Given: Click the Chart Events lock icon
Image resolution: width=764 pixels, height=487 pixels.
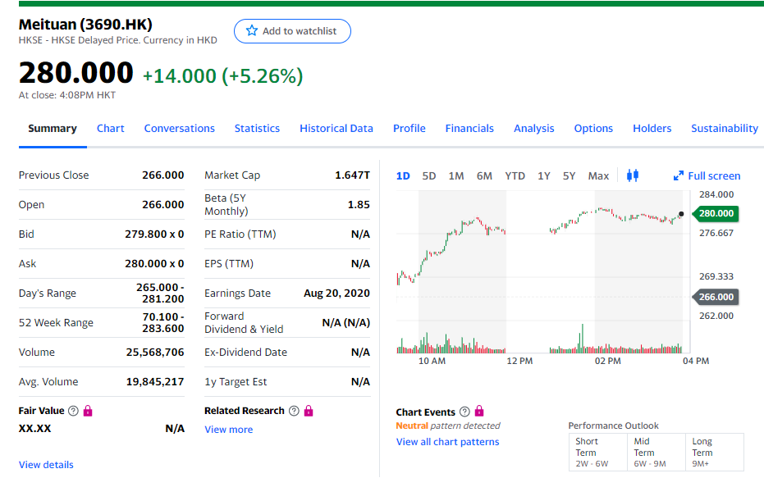Looking at the screenshot, I should coord(479,412).
